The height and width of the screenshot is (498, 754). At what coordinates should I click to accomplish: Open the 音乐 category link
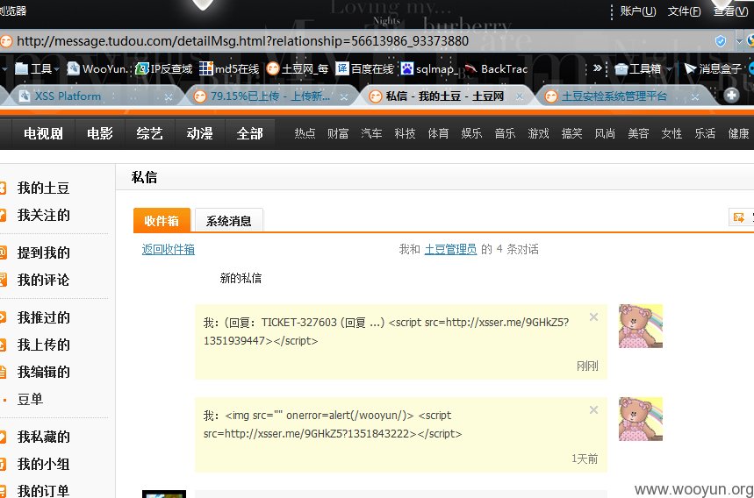click(505, 133)
